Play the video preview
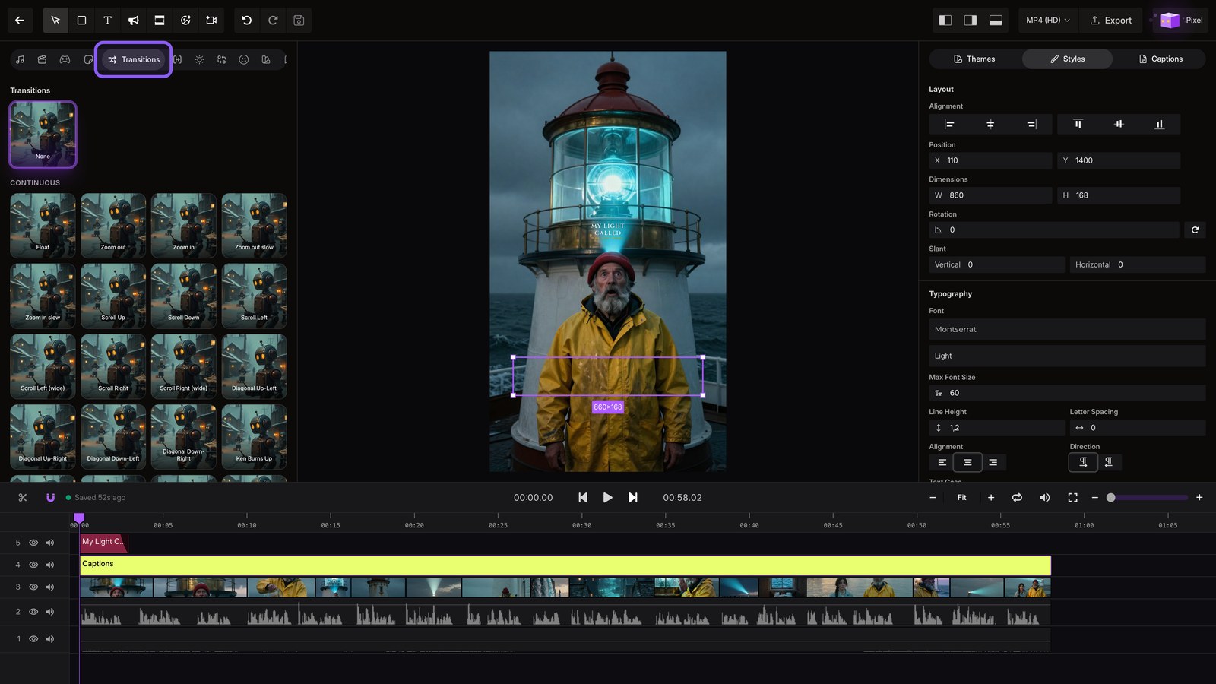The image size is (1216, 684). point(607,498)
